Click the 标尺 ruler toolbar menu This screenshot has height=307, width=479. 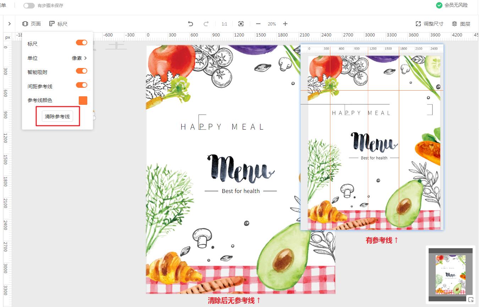coord(58,24)
